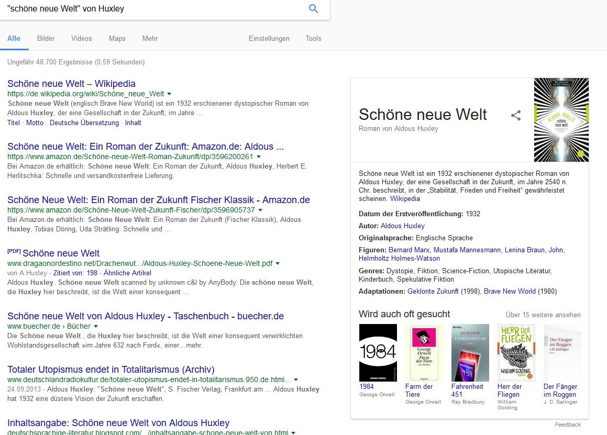Expand dropdown arrow beside Wikipedia result URL

[169, 94]
